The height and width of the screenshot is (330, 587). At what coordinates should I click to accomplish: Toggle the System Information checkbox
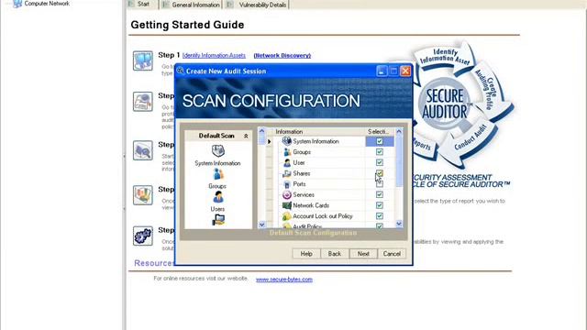[379, 141]
